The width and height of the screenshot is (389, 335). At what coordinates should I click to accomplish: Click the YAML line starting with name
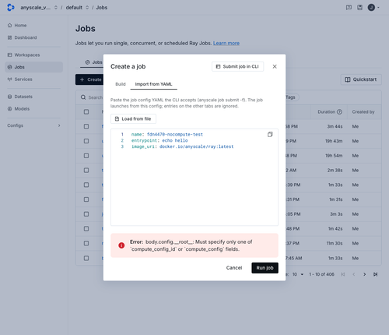pyautogui.click(x=167, y=134)
